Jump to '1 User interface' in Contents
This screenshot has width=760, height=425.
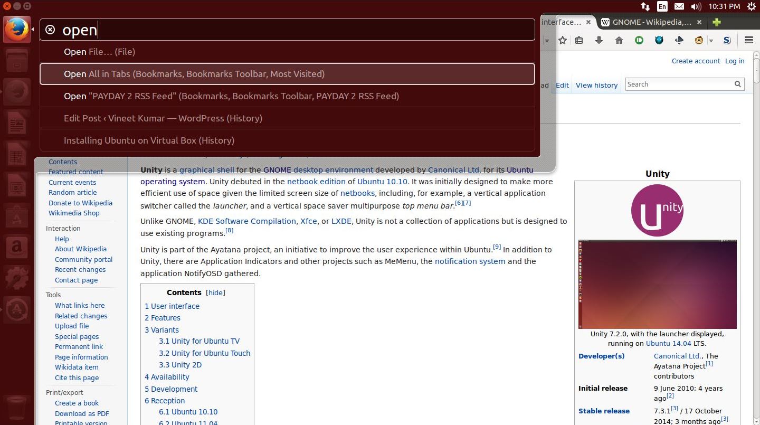[172, 306]
